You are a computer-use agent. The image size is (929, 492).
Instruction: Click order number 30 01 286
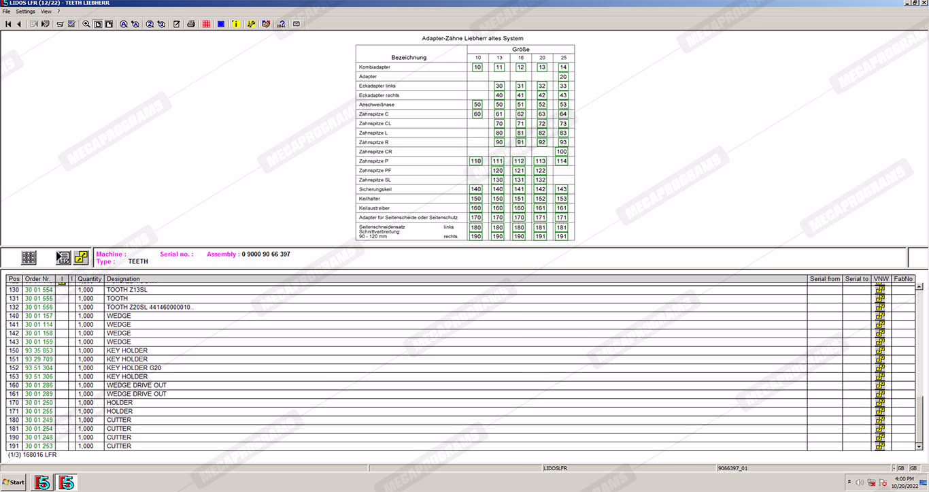pyautogui.click(x=39, y=385)
